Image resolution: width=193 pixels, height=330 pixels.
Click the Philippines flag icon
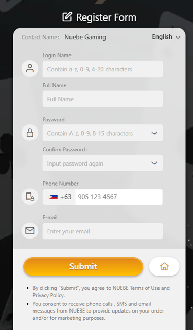(54, 197)
